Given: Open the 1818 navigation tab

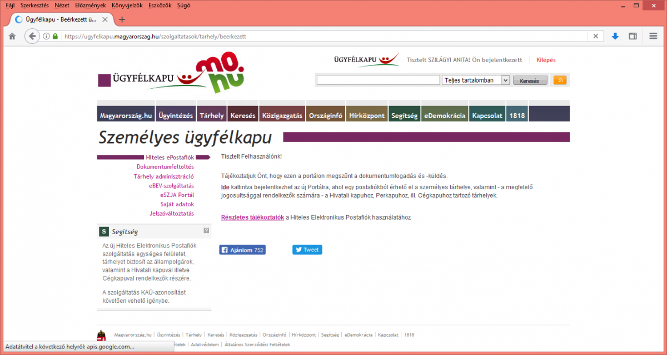Looking at the screenshot, I should coord(517,113).
